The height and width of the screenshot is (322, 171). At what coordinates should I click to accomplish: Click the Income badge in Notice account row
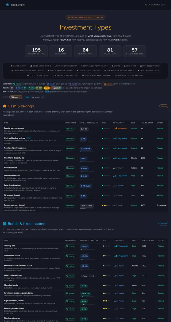coord(69,168)
